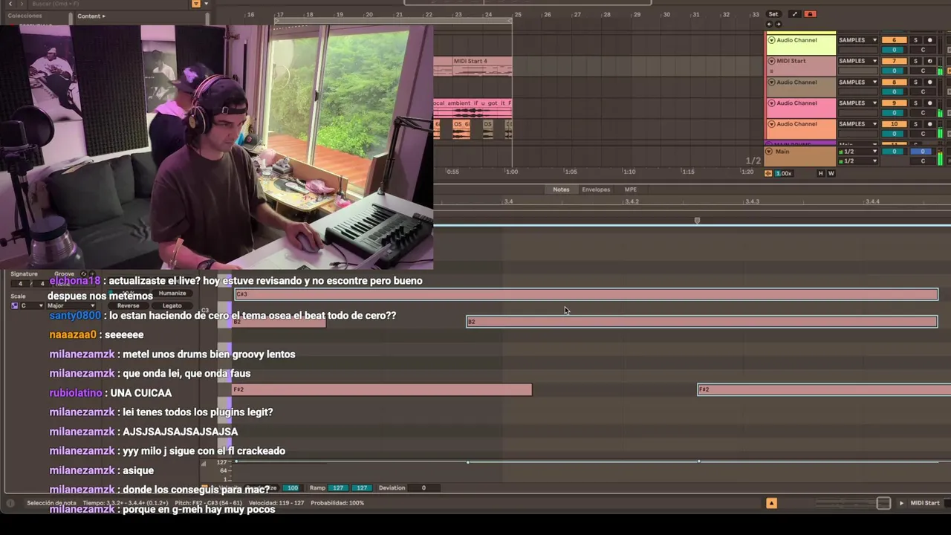Click the browser back arrow
This screenshot has height=535, width=951.
10,4
